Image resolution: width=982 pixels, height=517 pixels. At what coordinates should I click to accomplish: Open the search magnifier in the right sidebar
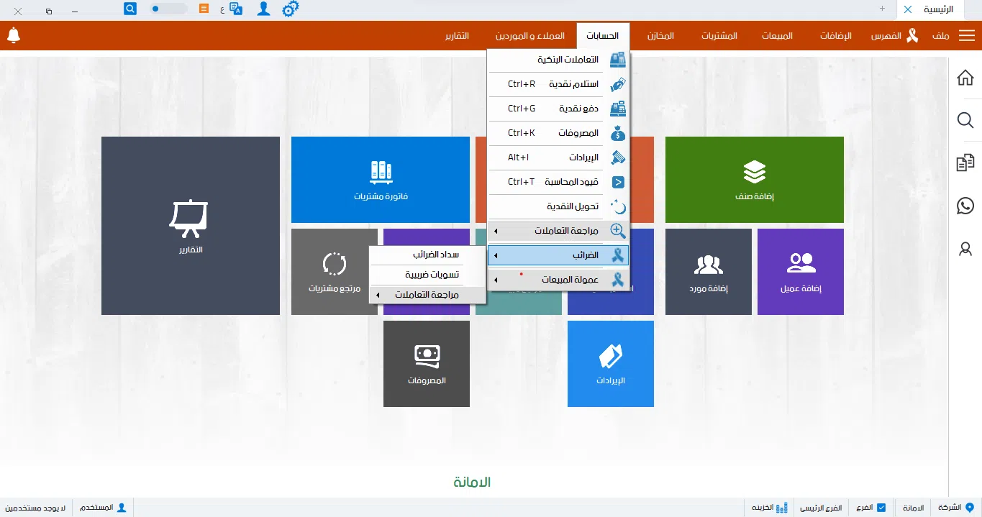pyautogui.click(x=965, y=120)
